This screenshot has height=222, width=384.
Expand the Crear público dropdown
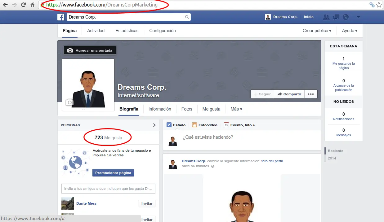317,31
